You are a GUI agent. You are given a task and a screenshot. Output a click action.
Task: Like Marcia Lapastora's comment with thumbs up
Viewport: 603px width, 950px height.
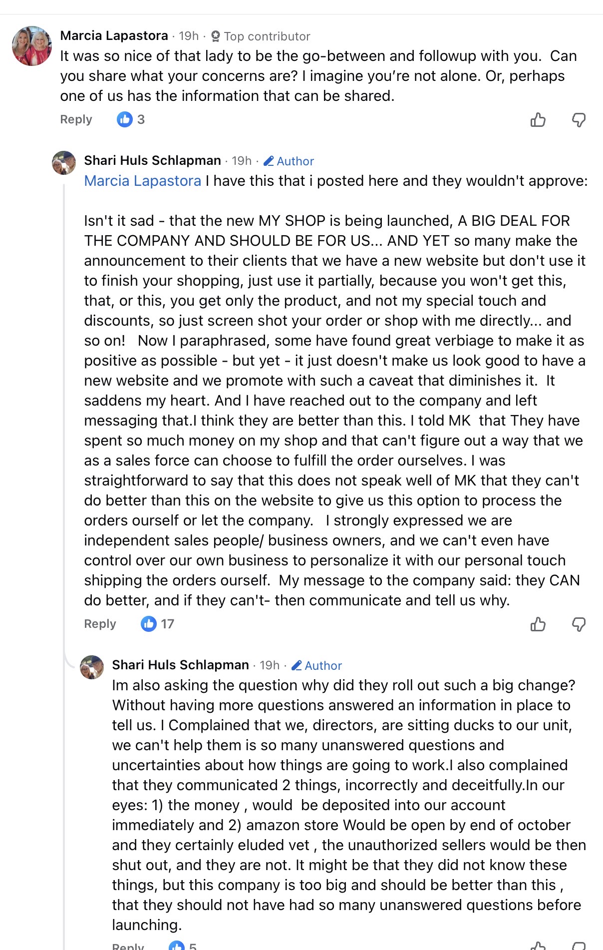point(538,120)
